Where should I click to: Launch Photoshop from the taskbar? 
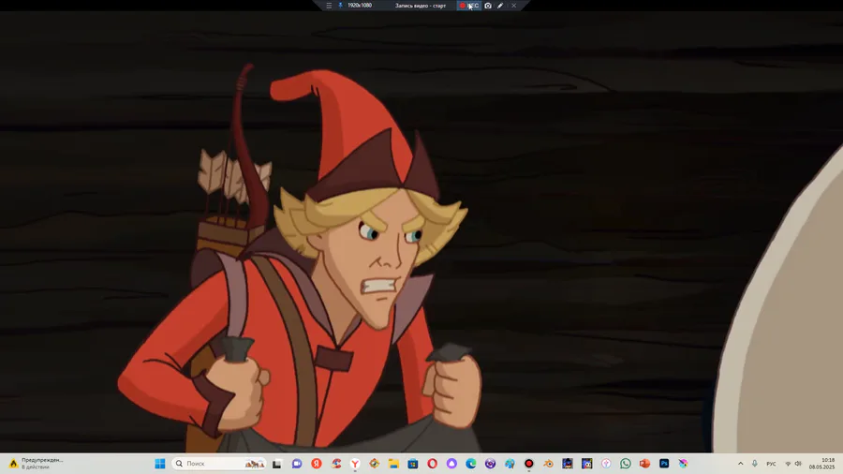[x=664, y=464]
